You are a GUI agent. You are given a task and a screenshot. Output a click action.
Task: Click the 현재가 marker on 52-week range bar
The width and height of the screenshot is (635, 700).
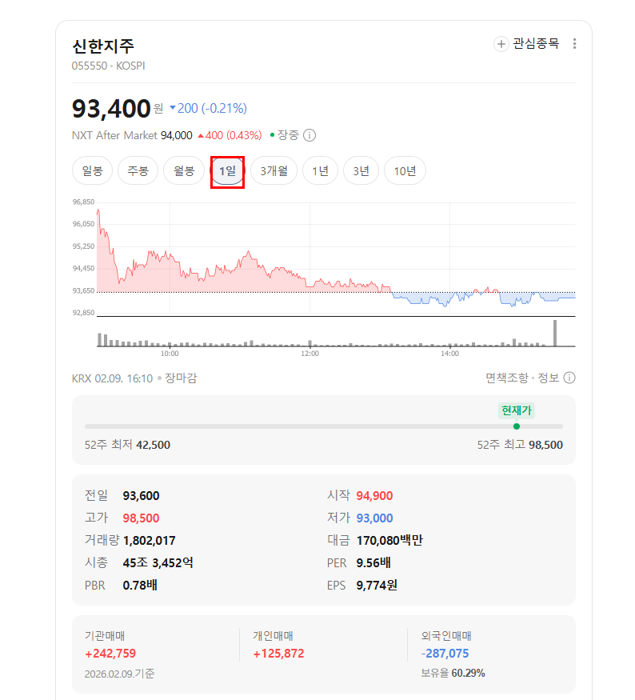click(x=517, y=426)
